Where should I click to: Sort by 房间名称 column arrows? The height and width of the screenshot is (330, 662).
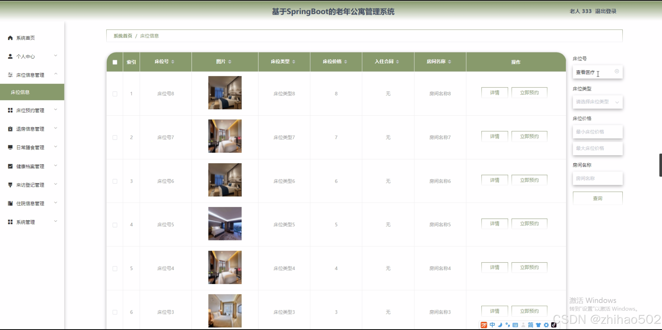click(449, 62)
